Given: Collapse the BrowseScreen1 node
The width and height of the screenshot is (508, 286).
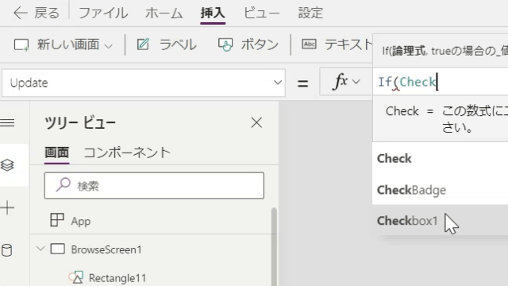Looking at the screenshot, I should pyautogui.click(x=40, y=249).
